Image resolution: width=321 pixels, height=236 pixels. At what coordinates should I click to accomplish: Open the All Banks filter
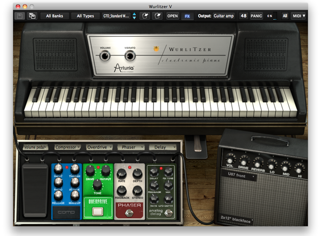(55, 16)
